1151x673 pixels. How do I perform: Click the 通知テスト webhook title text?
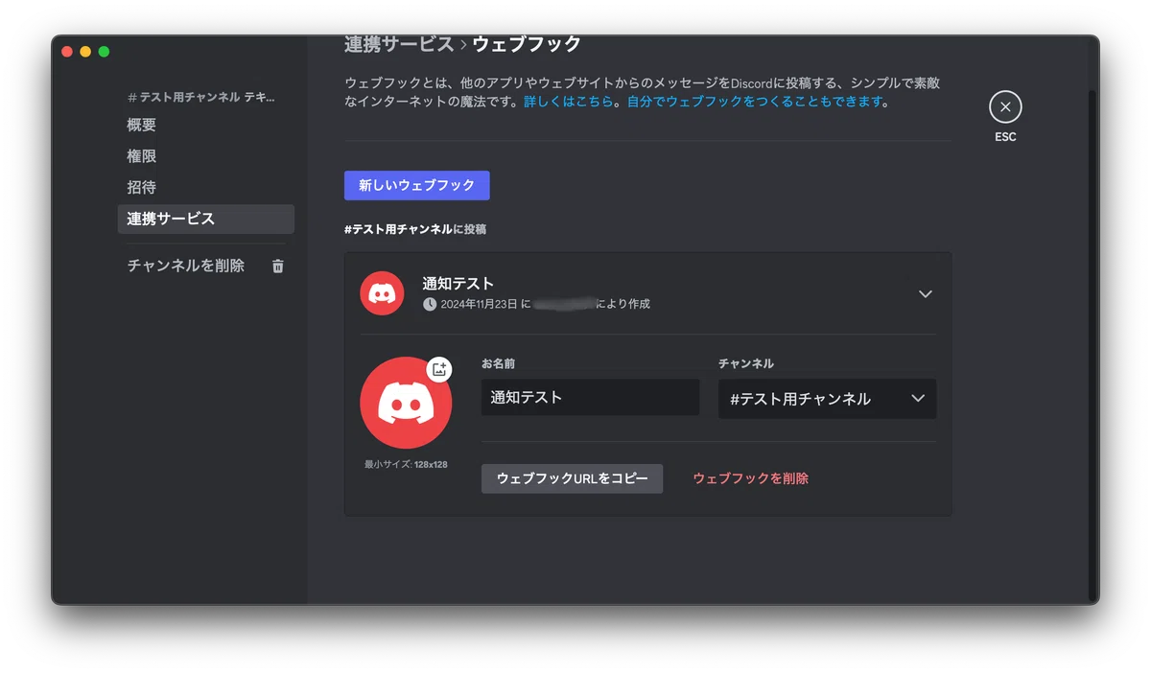pos(458,284)
